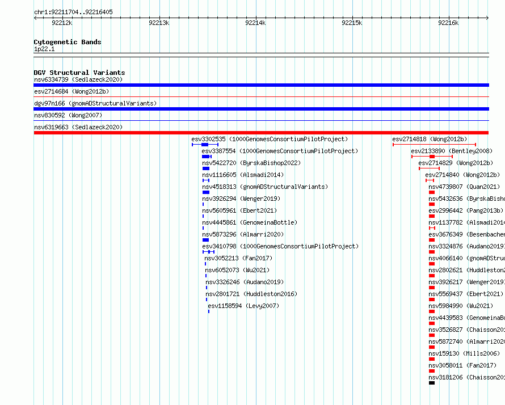Select nsv3326246 (Audano2019) label
The height and width of the screenshot is (405, 505).
(245, 282)
